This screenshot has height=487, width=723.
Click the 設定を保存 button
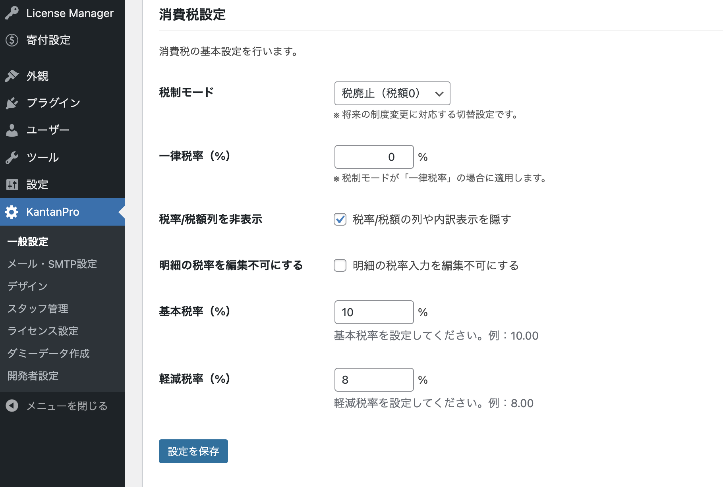click(193, 451)
